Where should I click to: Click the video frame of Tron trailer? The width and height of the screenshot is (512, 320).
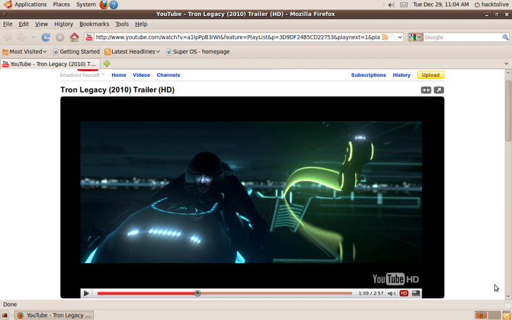coord(251,192)
